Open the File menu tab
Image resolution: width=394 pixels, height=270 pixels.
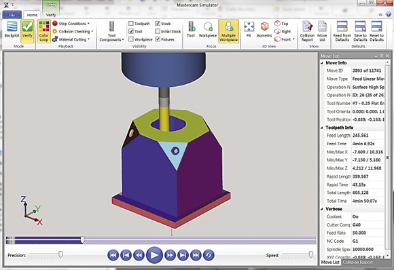coord(12,15)
